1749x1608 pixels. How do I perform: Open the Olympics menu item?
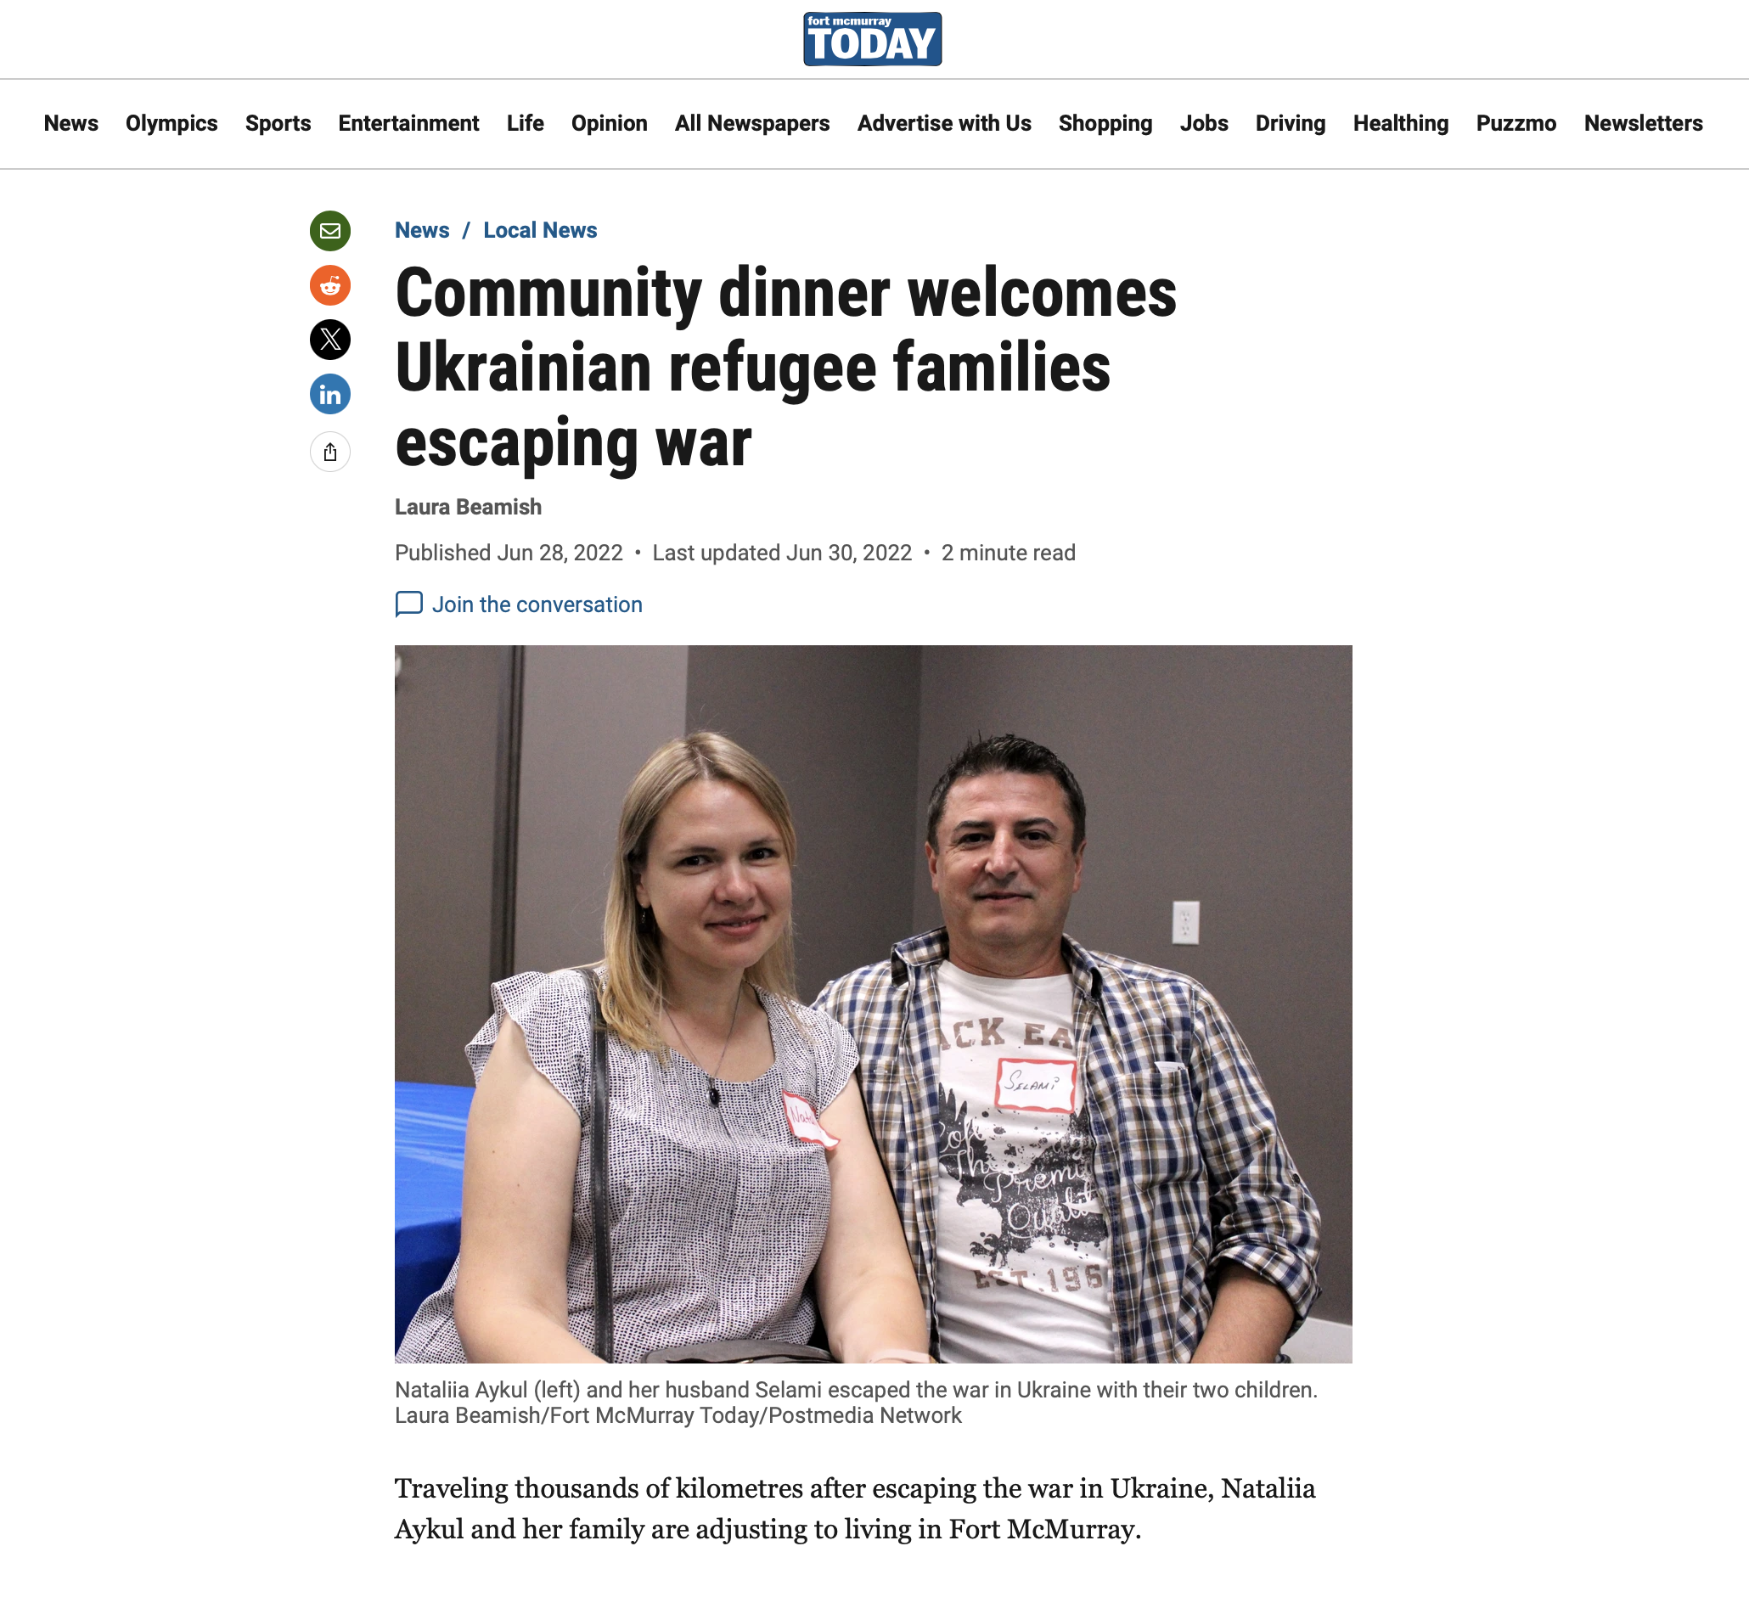pyautogui.click(x=172, y=124)
